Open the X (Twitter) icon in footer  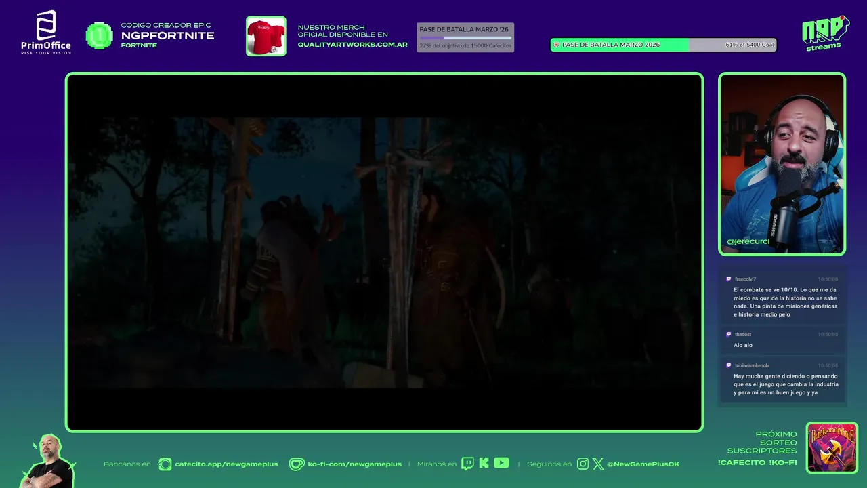click(598, 464)
